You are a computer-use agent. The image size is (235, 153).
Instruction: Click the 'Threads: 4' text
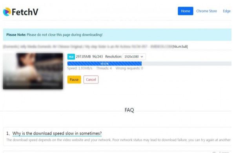coord(104,68)
